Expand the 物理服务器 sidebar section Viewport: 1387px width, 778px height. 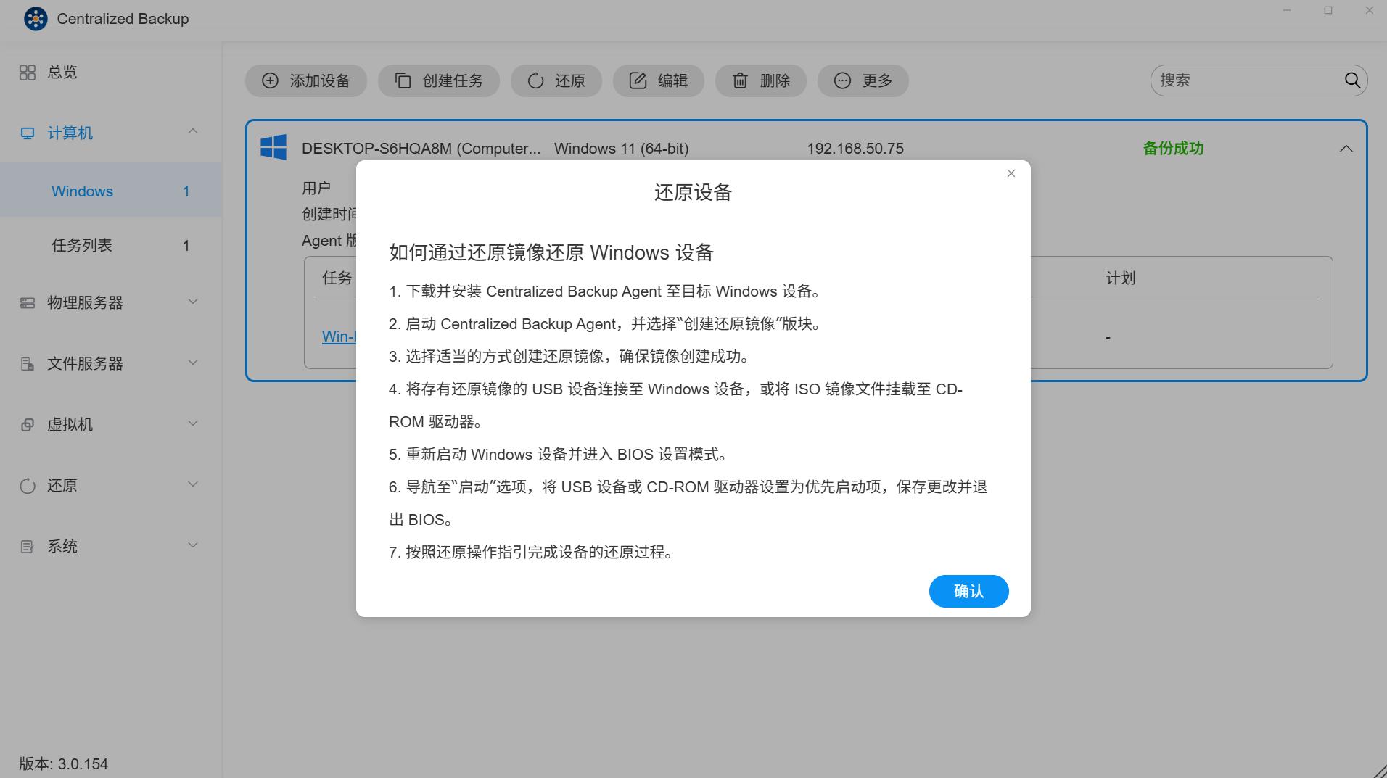coord(193,302)
